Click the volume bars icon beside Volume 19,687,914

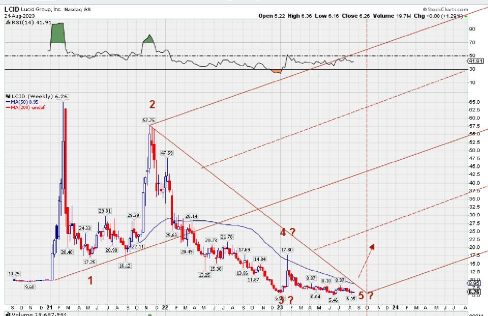click(x=8, y=314)
